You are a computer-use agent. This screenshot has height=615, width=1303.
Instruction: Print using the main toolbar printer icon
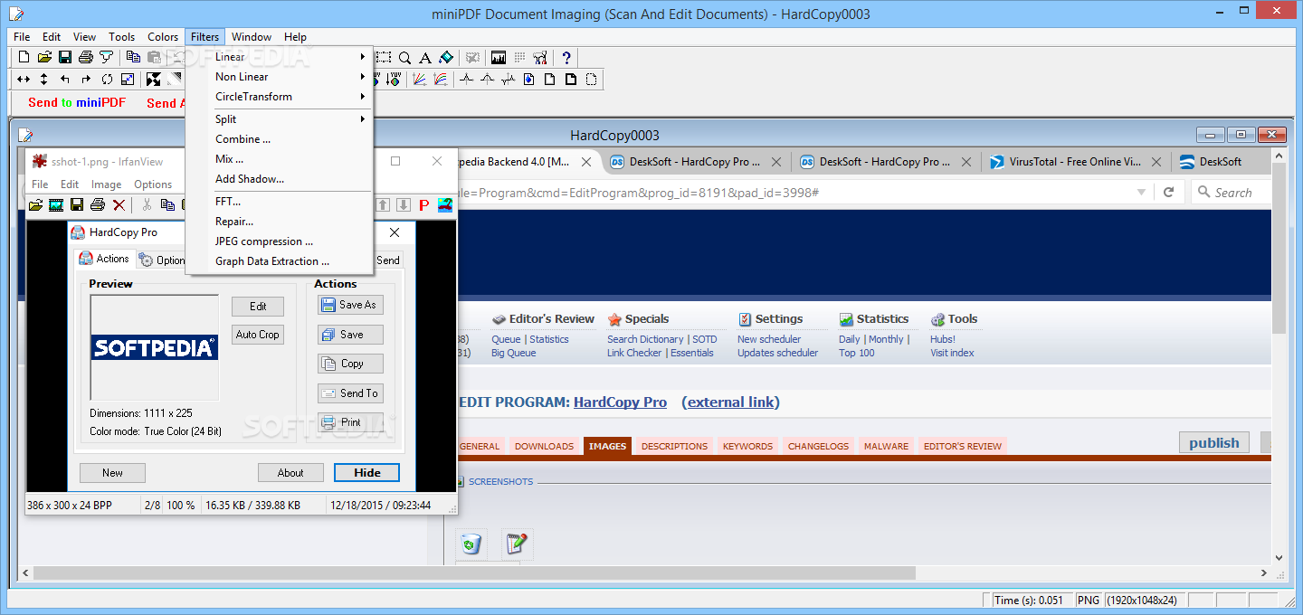coord(85,57)
